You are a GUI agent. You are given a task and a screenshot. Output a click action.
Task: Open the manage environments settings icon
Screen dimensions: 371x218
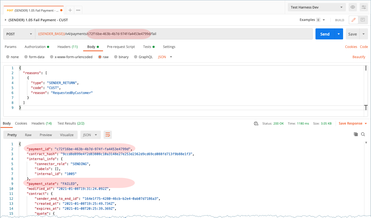click(x=363, y=7)
